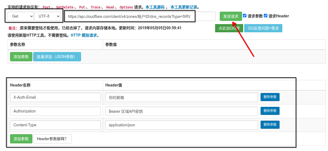Screen dimensions: 328x151
Task: Click 批量添加（JSON参数）button
Action: [x=57, y=57]
